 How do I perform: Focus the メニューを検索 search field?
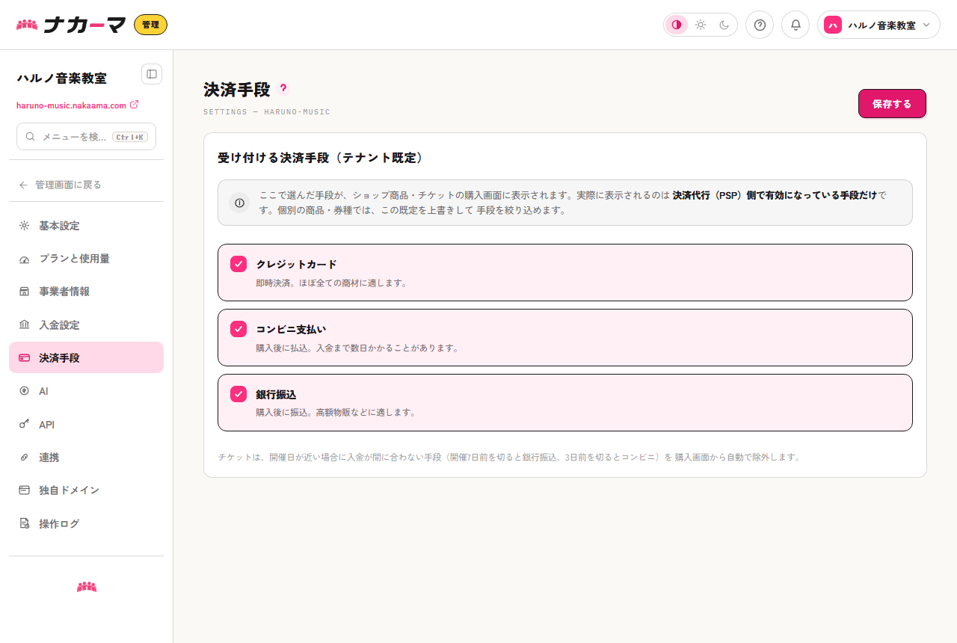pos(86,137)
